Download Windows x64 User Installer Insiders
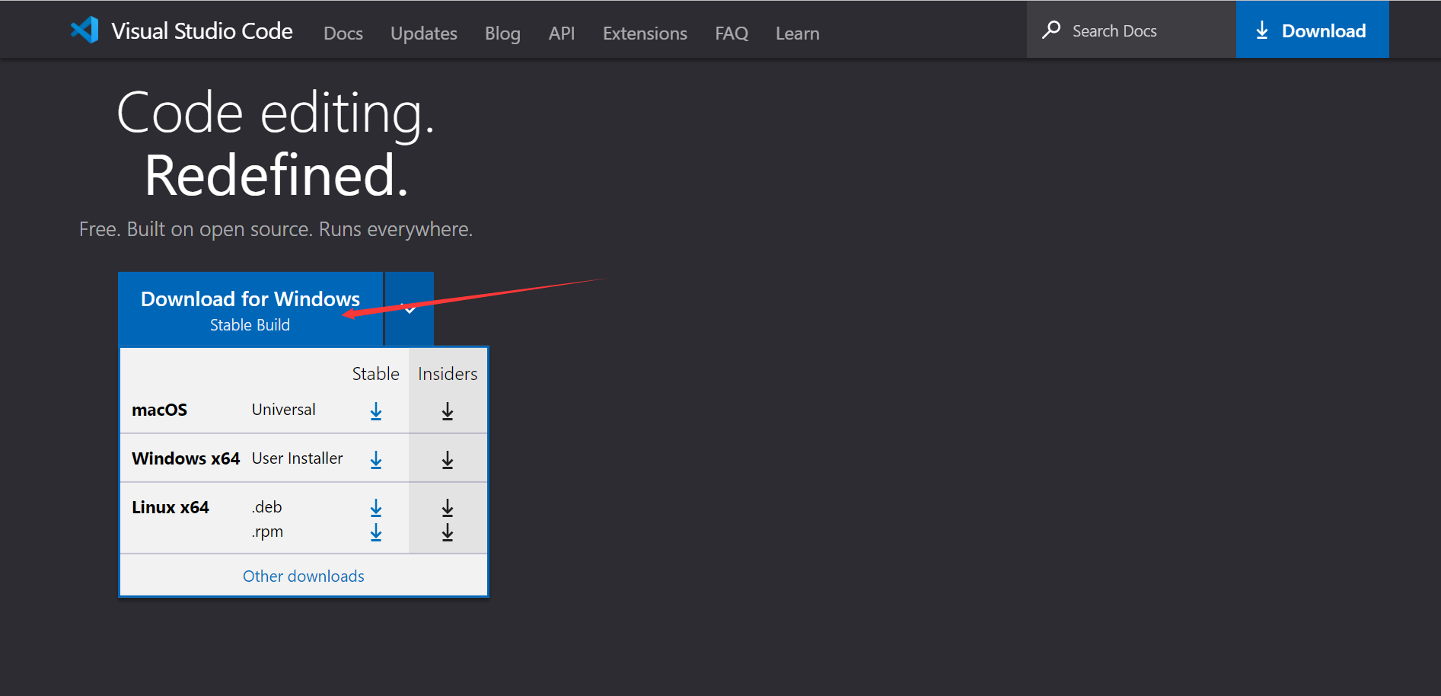The height and width of the screenshot is (696, 1441). 448,460
